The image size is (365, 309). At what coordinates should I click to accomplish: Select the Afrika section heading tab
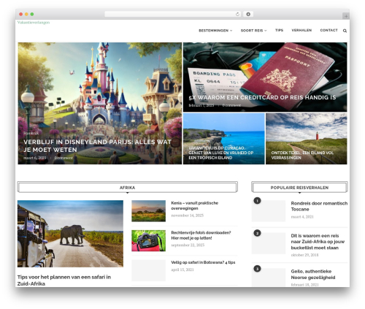pyautogui.click(x=127, y=188)
